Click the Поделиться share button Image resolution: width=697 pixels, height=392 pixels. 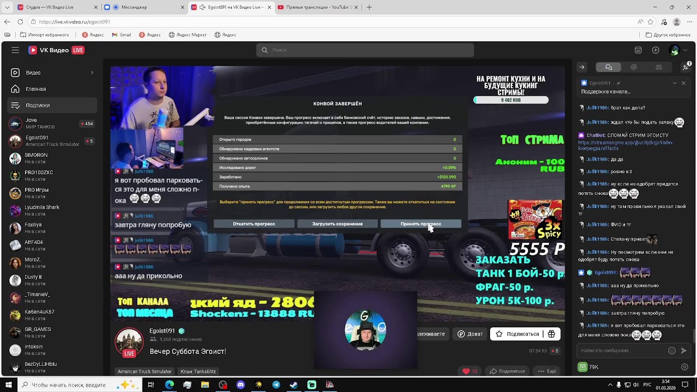(x=508, y=371)
